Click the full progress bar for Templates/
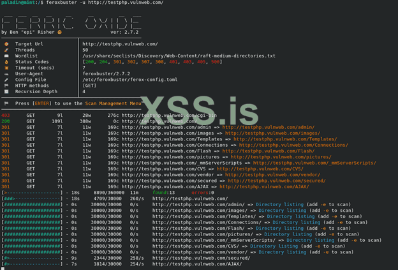The width and height of the screenshot is (398, 270). point(32,216)
